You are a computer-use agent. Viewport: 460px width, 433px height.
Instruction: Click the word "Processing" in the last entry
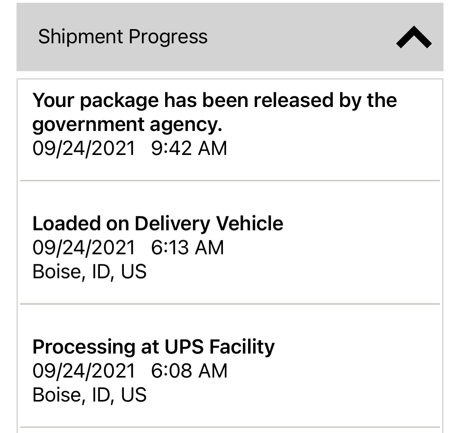84,346
